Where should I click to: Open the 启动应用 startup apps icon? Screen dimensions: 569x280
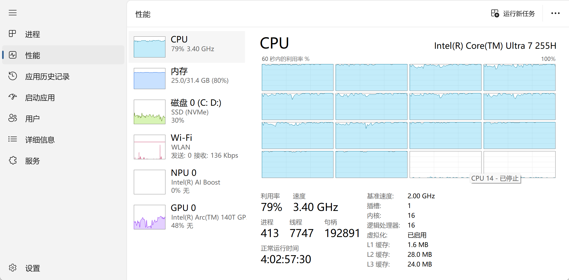click(12, 97)
